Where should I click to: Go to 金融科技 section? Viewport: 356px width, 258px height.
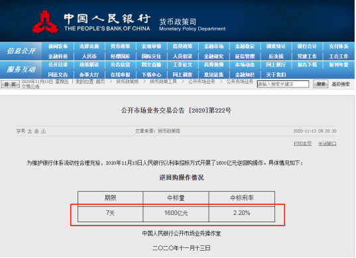pos(58,56)
